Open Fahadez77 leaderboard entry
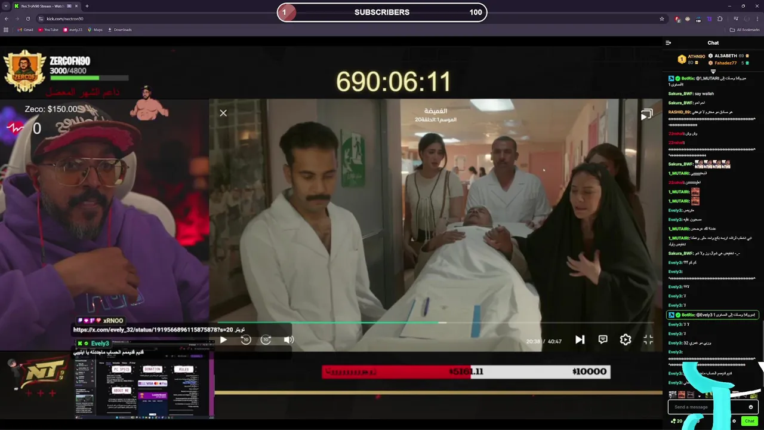This screenshot has width=764, height=430. click(x=728, y=63)
